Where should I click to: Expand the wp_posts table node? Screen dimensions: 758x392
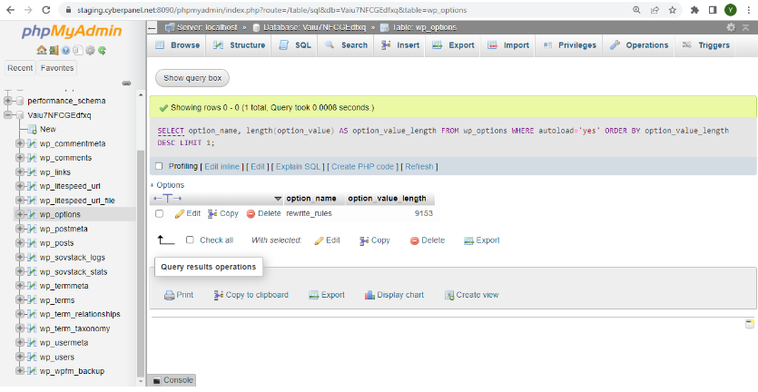[20, 243]
